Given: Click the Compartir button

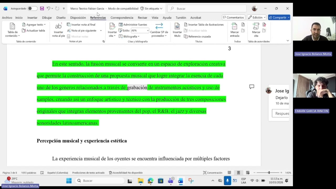Looking at the screenshot, I should click(279, 18).
